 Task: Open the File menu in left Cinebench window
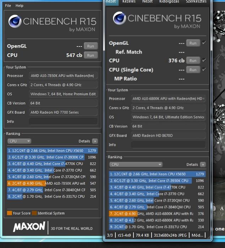[x=8, y=6]
